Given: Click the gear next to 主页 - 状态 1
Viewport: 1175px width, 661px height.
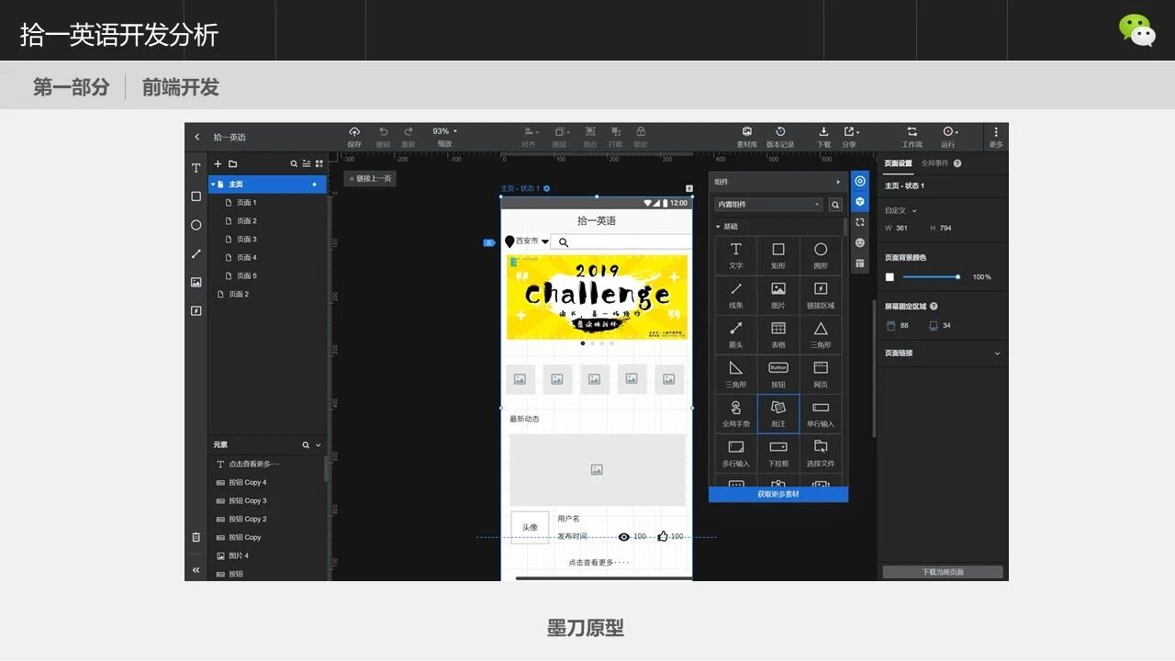Looking at the screenshot, I should tap(547, 188).
